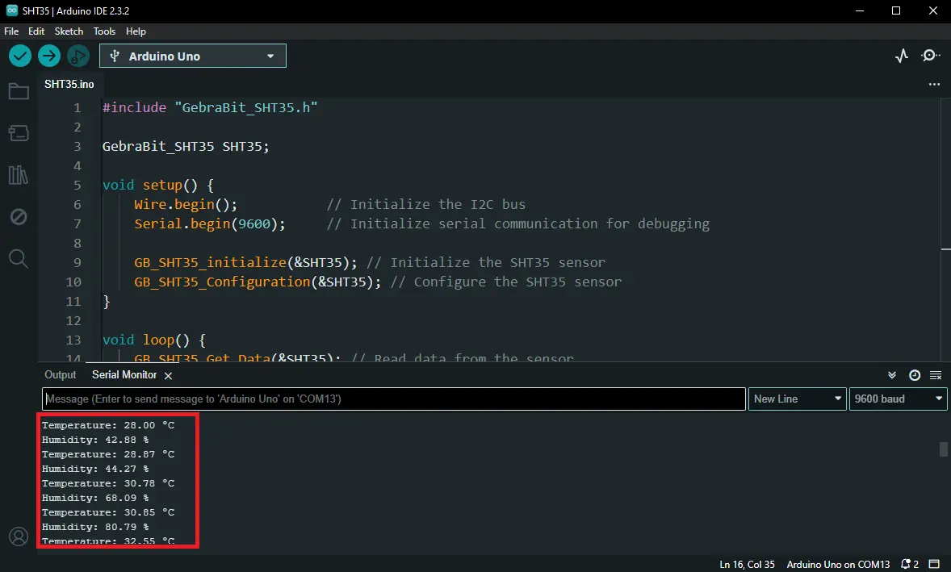Screen dimensions: 951x572
Task: Open the Serial Monitor magnifier icon in toolbar
Action: click(930, 56)
